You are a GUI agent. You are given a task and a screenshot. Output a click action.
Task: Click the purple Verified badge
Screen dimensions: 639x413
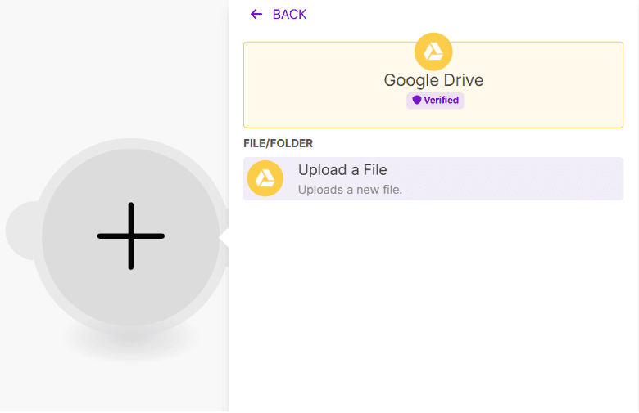point(435,100)
